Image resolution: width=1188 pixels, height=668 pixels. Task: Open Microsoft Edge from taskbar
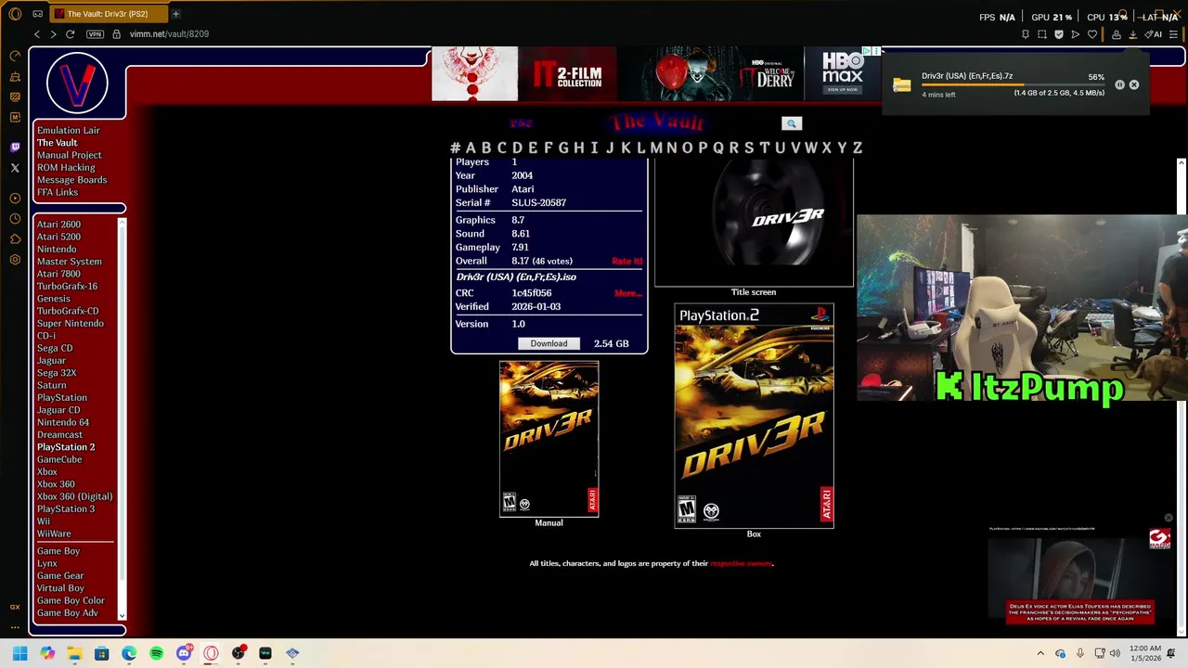[x=129, y=653]
